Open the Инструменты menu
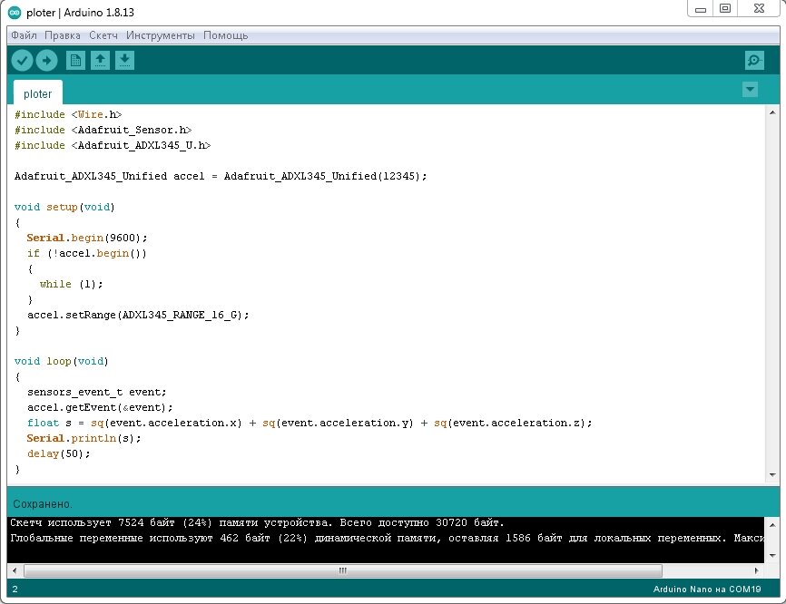 click(161, 35)
